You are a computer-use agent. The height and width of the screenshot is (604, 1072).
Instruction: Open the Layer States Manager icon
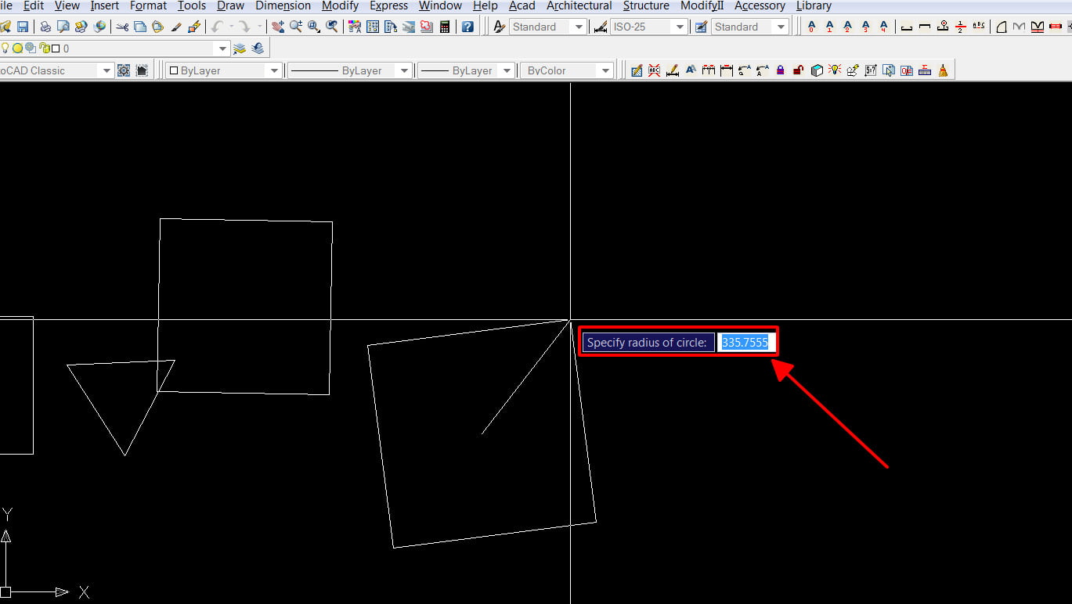pos(240,49)
